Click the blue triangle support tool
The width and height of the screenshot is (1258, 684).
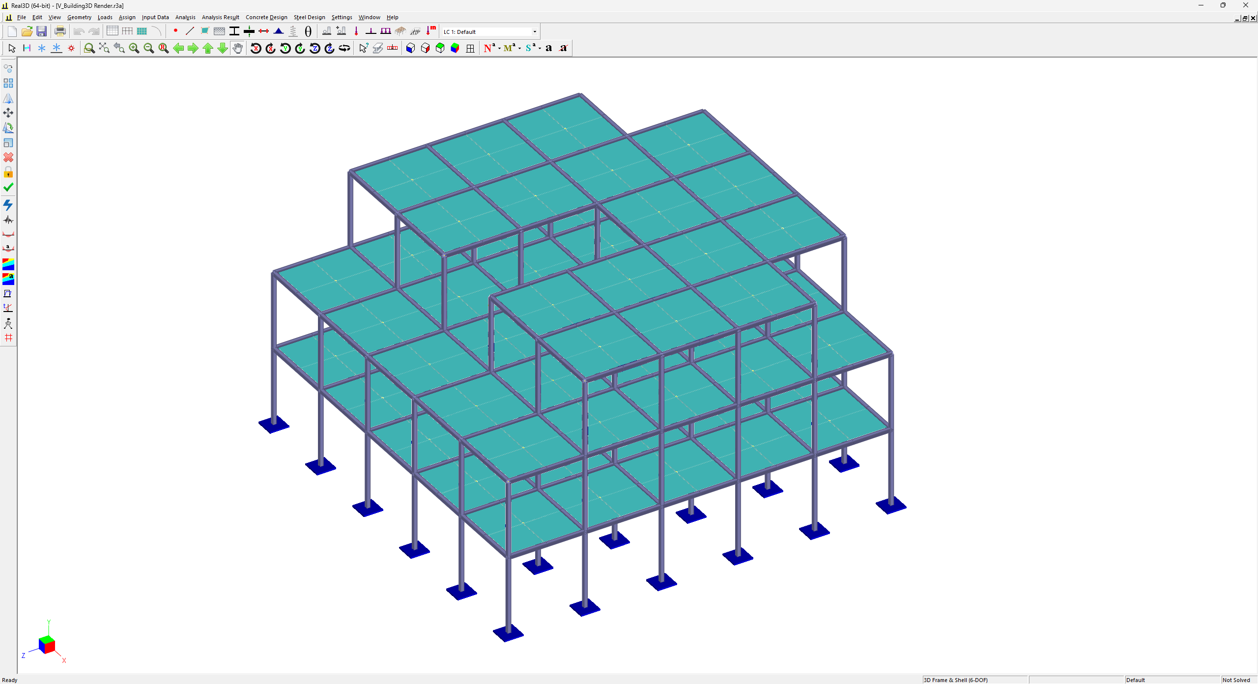[279, 31]
